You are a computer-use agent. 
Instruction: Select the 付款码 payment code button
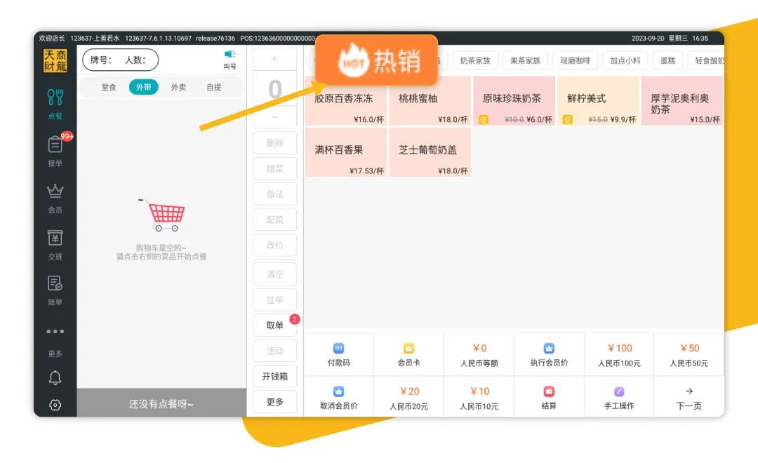pyautogui.click(x=338, y=355)
